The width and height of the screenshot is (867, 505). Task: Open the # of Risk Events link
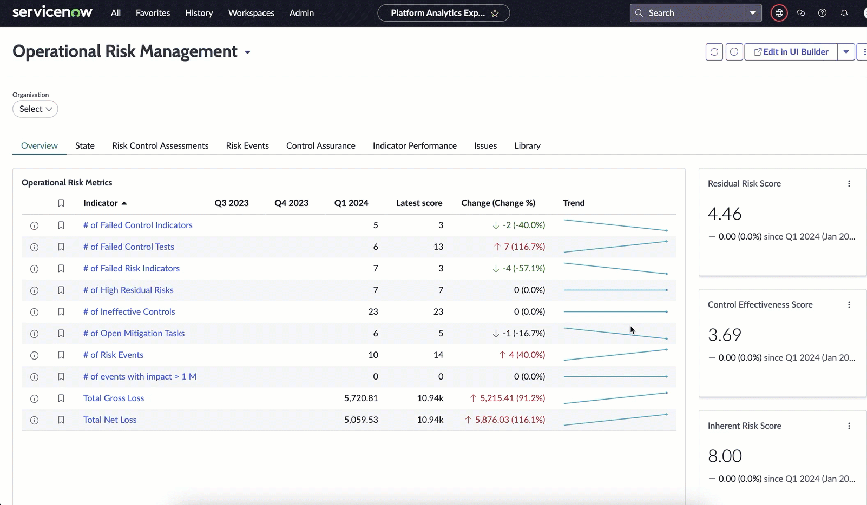[113, 355]
